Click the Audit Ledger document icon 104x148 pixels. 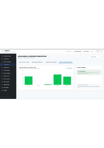tap(2, 87)
